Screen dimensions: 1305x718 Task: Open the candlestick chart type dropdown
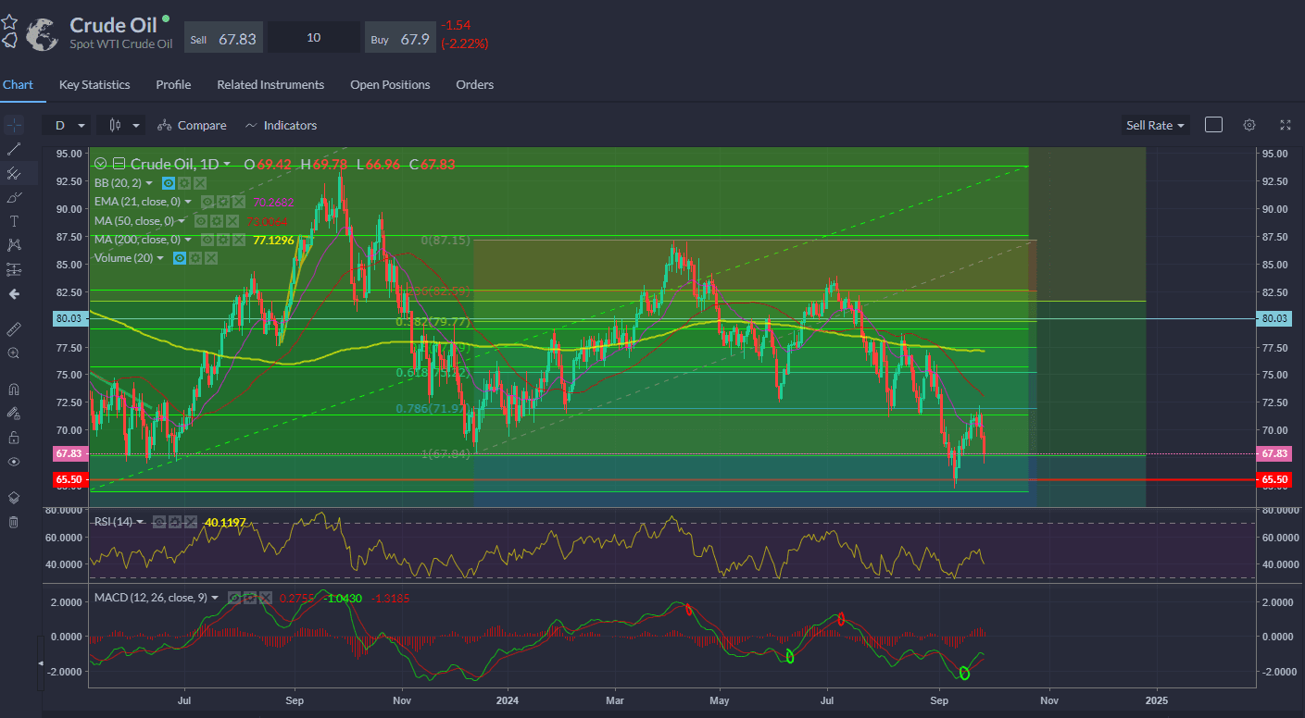(x=125, y=125)
